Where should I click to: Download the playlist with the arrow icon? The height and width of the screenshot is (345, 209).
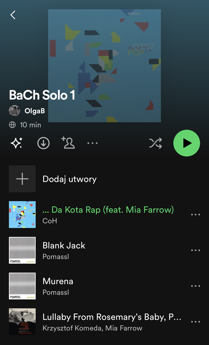(44, 143)
